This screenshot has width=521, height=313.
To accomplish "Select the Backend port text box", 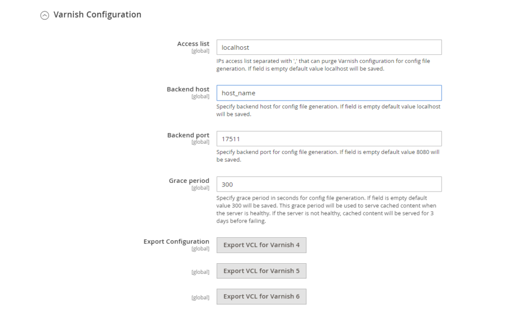I will click(x=329, y=139).
